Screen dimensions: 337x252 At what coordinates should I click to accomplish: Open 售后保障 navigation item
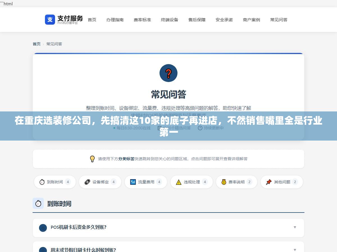[197, 20]
